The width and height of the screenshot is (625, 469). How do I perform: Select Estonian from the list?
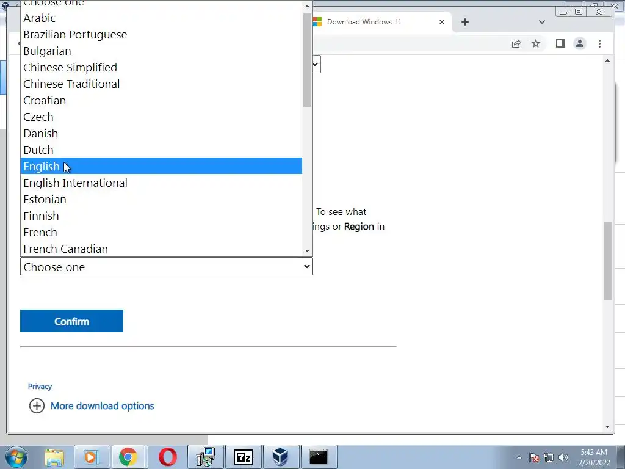[x=161, y=200]
